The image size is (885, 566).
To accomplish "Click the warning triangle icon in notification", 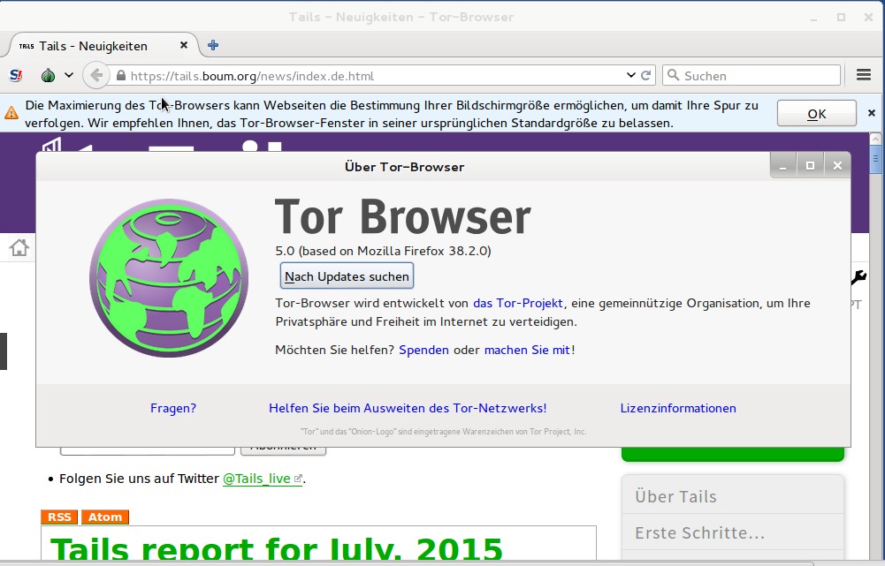I will 11,113.
